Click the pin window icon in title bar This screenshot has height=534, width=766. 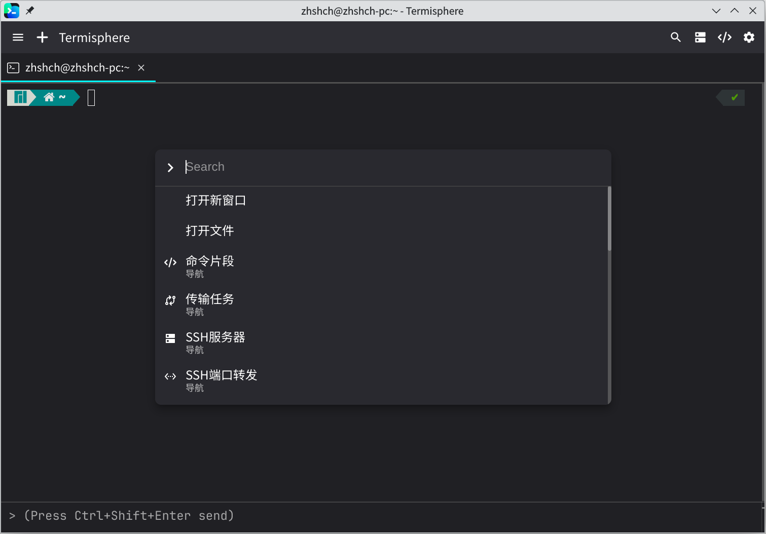(x=30, y=11)
